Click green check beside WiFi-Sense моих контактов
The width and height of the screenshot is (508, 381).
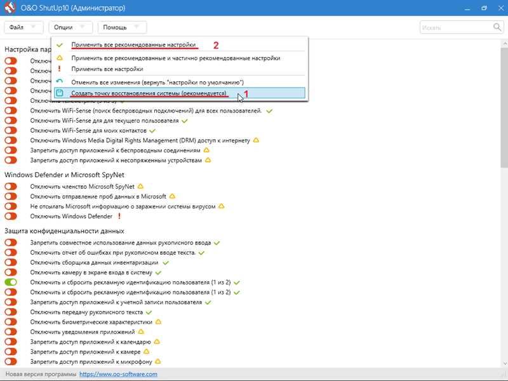(x=152, y=131)
